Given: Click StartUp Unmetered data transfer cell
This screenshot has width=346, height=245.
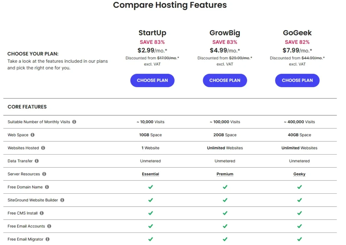Looking at the screenshot, I should tap(150, 161).
